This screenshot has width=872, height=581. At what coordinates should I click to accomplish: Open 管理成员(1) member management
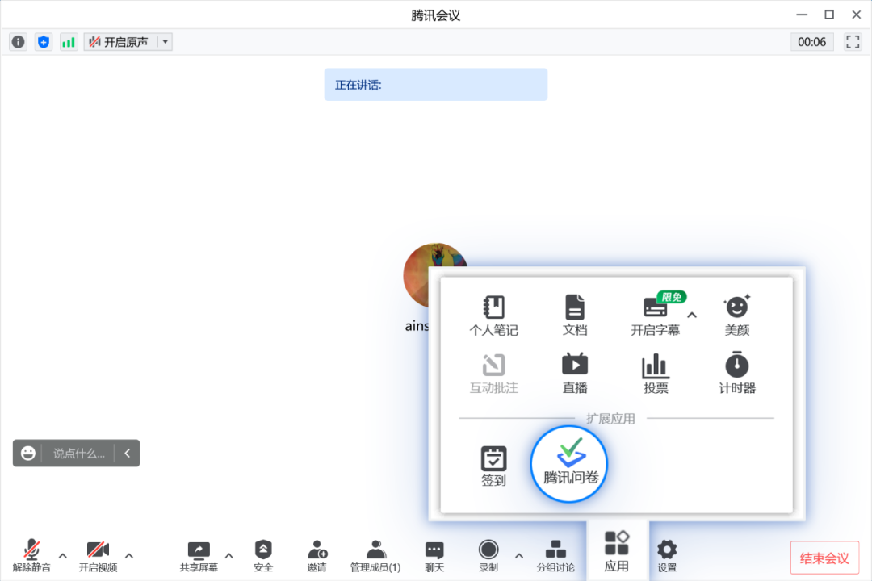click(375, 555)
